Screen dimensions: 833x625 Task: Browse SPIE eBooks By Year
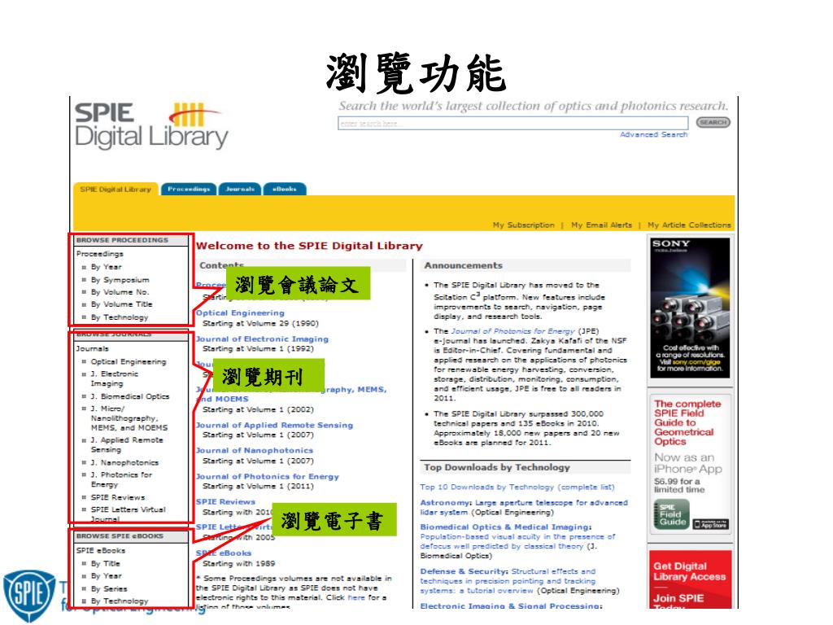pyautogui.click(x=107, y=575)
